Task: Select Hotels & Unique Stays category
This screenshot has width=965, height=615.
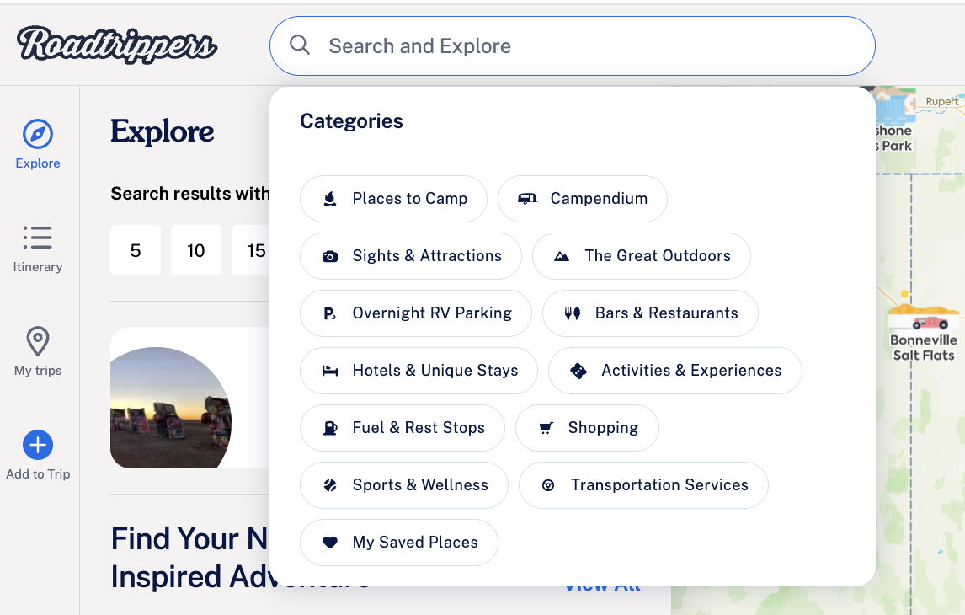Action: [x=419, y=371]
